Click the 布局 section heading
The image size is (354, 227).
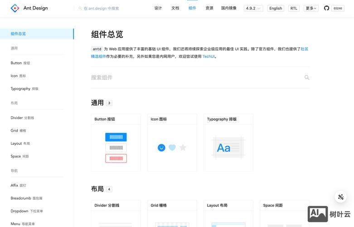(97, 189)
